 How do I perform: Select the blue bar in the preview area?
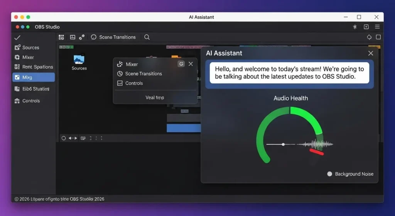184,128
